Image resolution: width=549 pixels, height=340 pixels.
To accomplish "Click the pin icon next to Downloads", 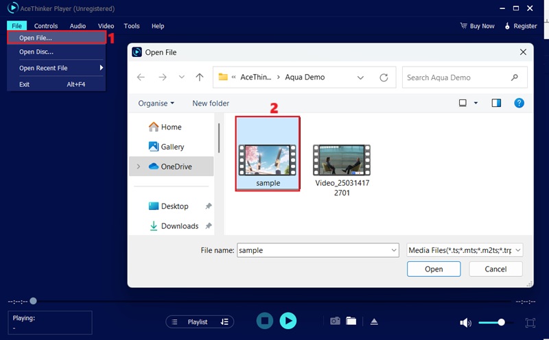I will 209,226.
